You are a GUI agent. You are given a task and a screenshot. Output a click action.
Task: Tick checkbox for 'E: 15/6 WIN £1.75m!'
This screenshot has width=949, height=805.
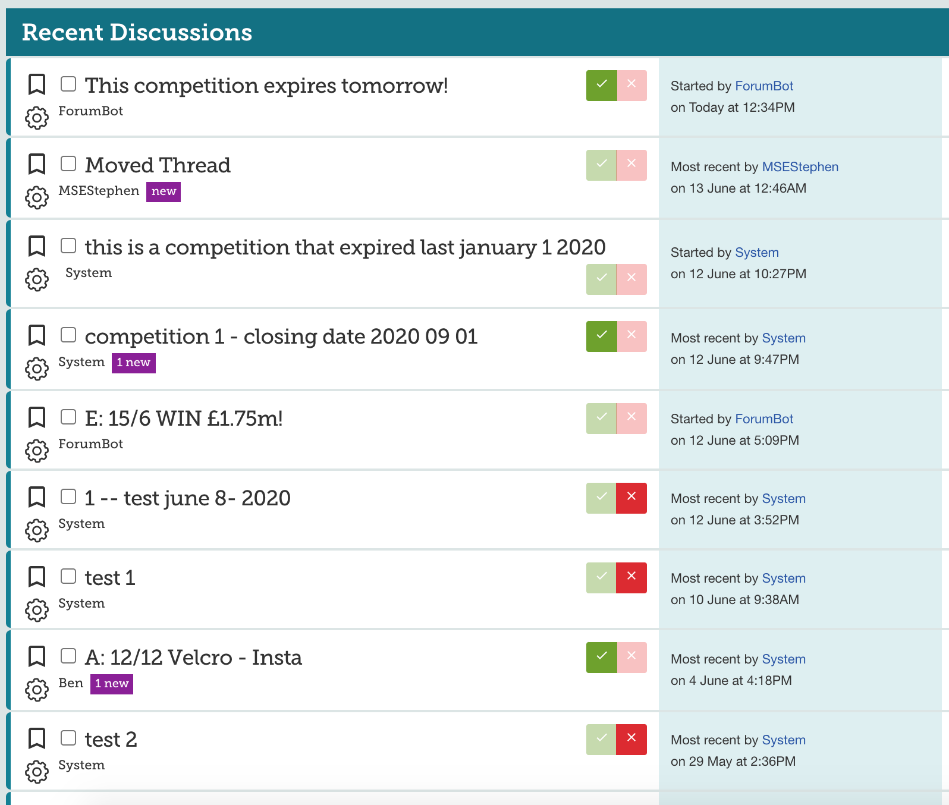pos(68,417)
